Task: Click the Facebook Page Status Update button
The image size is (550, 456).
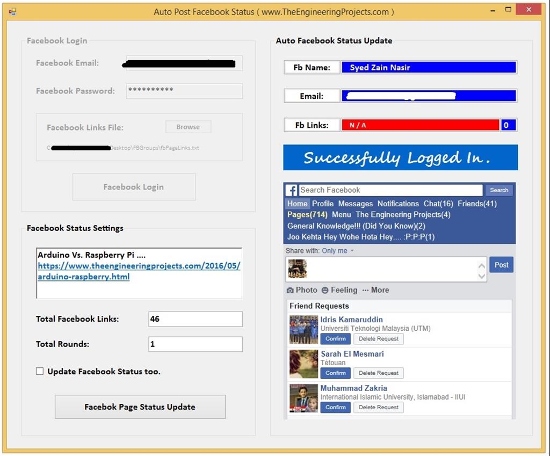Action: tap(140, 407)
